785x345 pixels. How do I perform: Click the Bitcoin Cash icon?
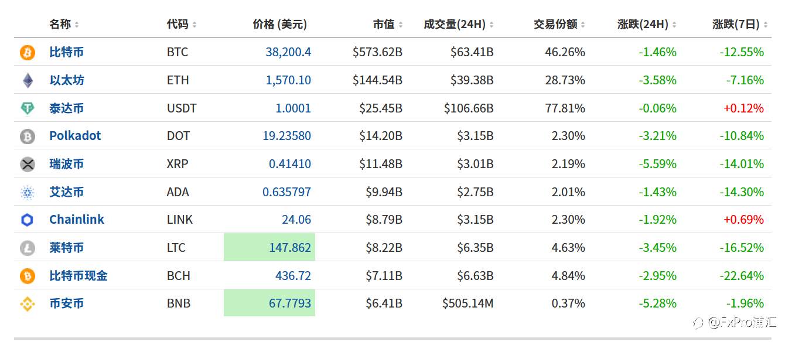[28, 276]
